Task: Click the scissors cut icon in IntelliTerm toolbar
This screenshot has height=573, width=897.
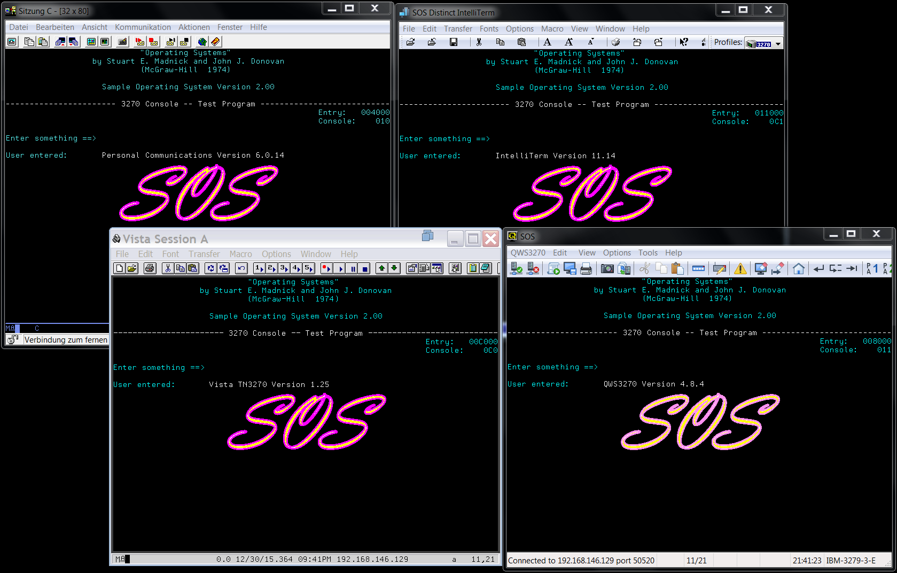Action: tap(479, 42)
